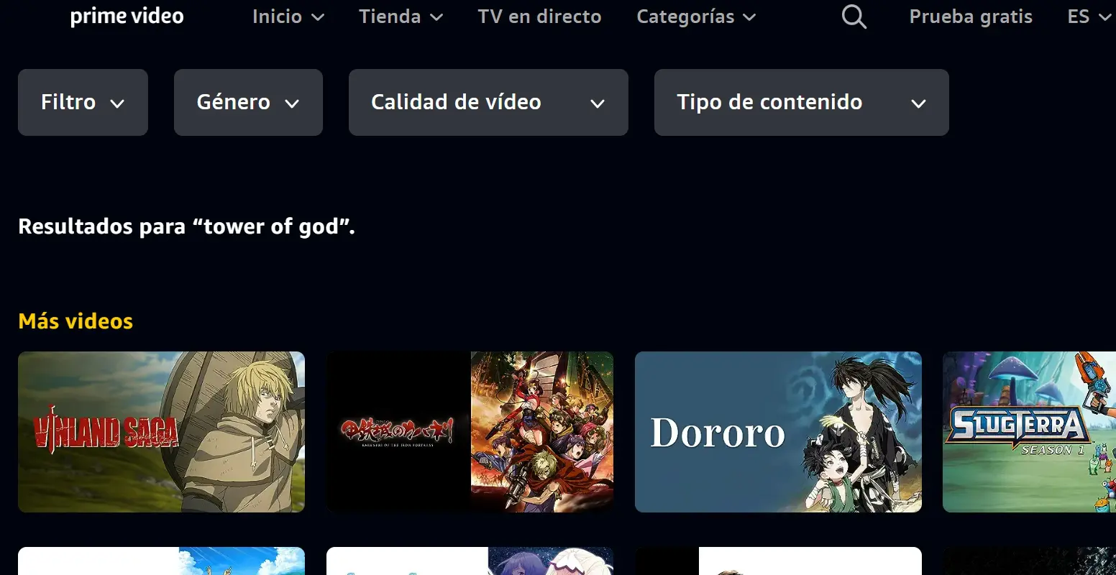Image resolution: width=1116 pixels, height=575 pixels.
Task: Expand the Inicio menu
Action: (288, 17)
